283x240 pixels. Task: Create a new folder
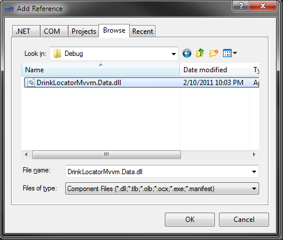pyautogui.click(x=214, y=53)
